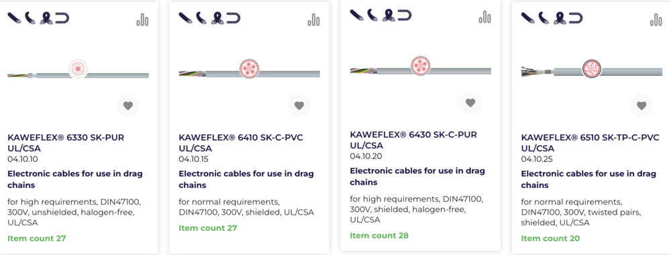Add KAWEFLEX 6430 to comparison list
The width and height of the screenshot is (671, 255).
(485, 17)
